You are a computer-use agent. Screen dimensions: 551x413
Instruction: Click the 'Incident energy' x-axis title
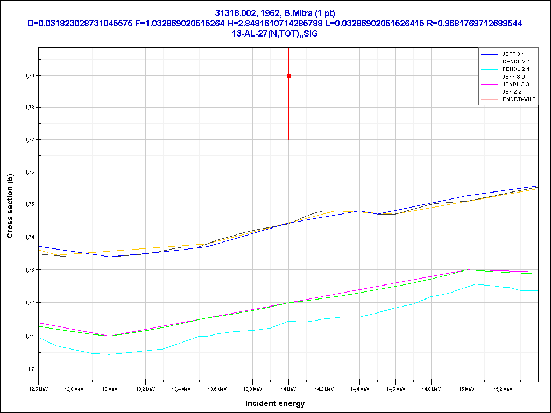pyautogui.click(x=275, y=403)
